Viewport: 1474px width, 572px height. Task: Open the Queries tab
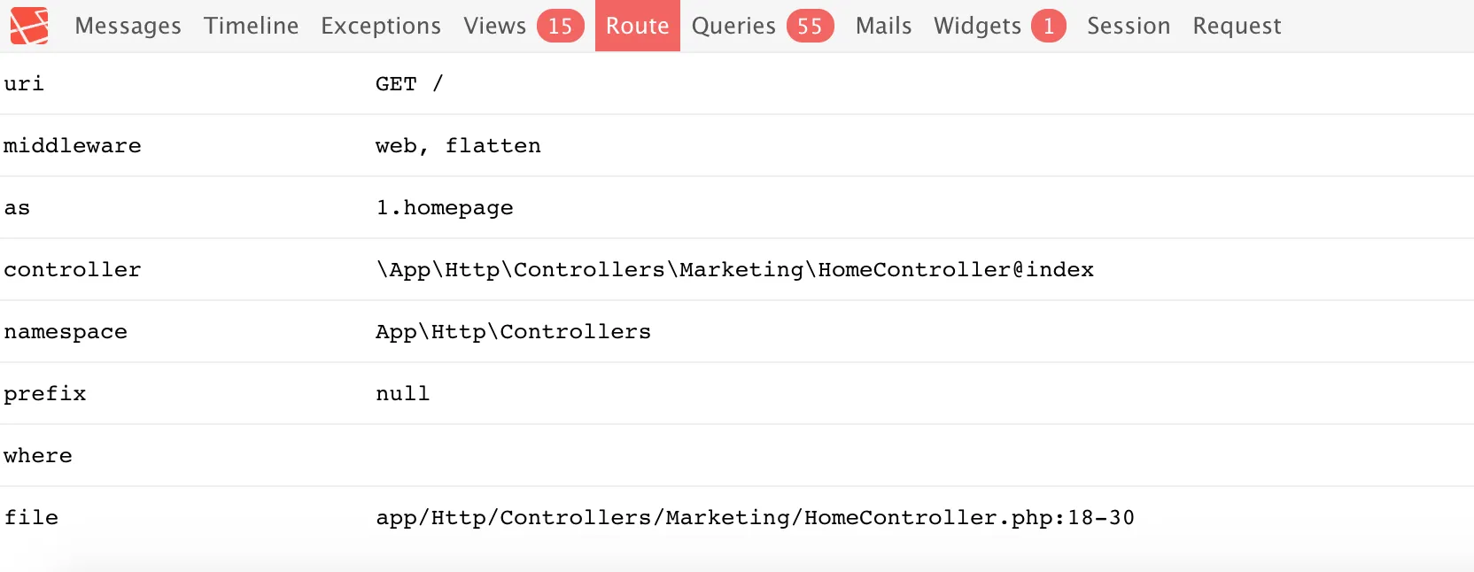[x=733, y=26]
